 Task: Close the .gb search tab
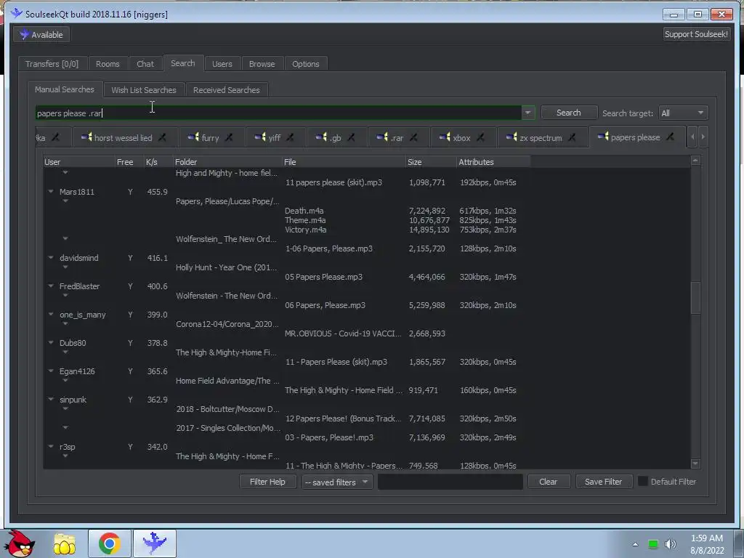(351, 137)
